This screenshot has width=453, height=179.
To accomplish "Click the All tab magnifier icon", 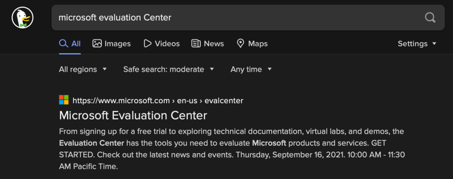I will pyautogui.click(x=63, y=43).
